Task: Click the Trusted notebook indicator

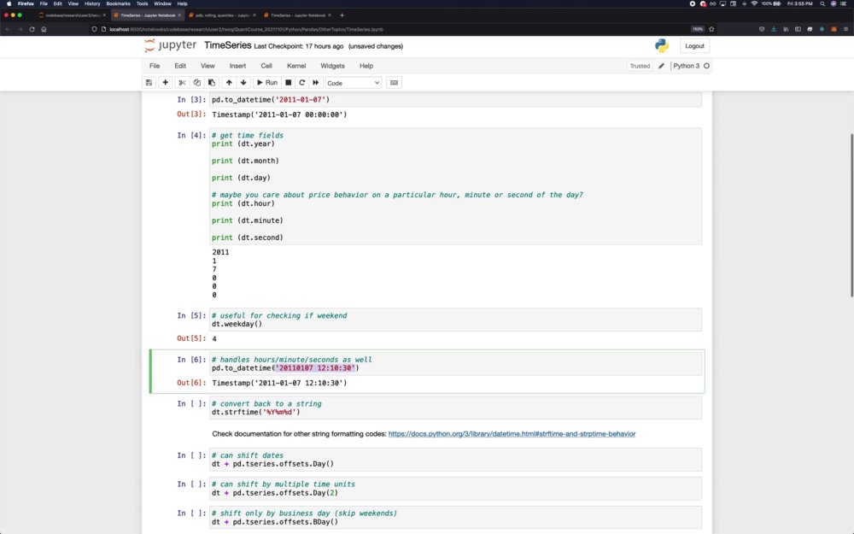Action: (x=640, y=66)
